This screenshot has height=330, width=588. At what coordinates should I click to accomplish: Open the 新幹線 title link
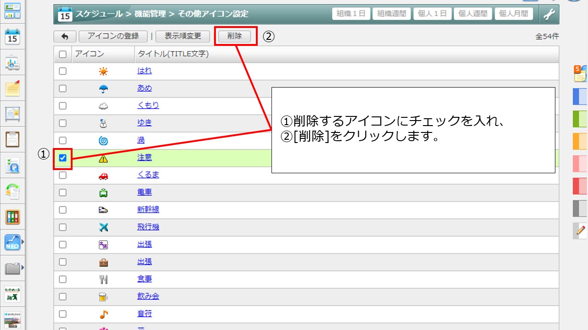(148, 209)
